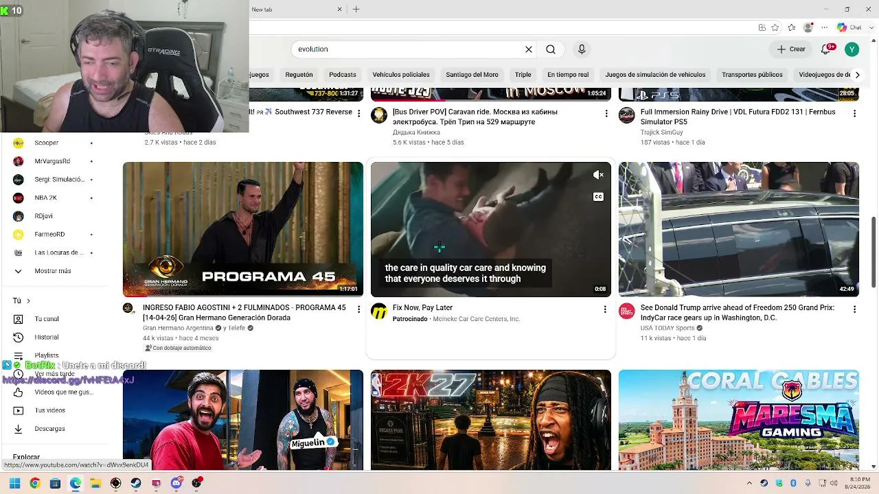The width and height of the screenshot is (879, 494).
Task: Open the Donald Trump IndyCar video thumbnail
Action: [x=739, y=229]
